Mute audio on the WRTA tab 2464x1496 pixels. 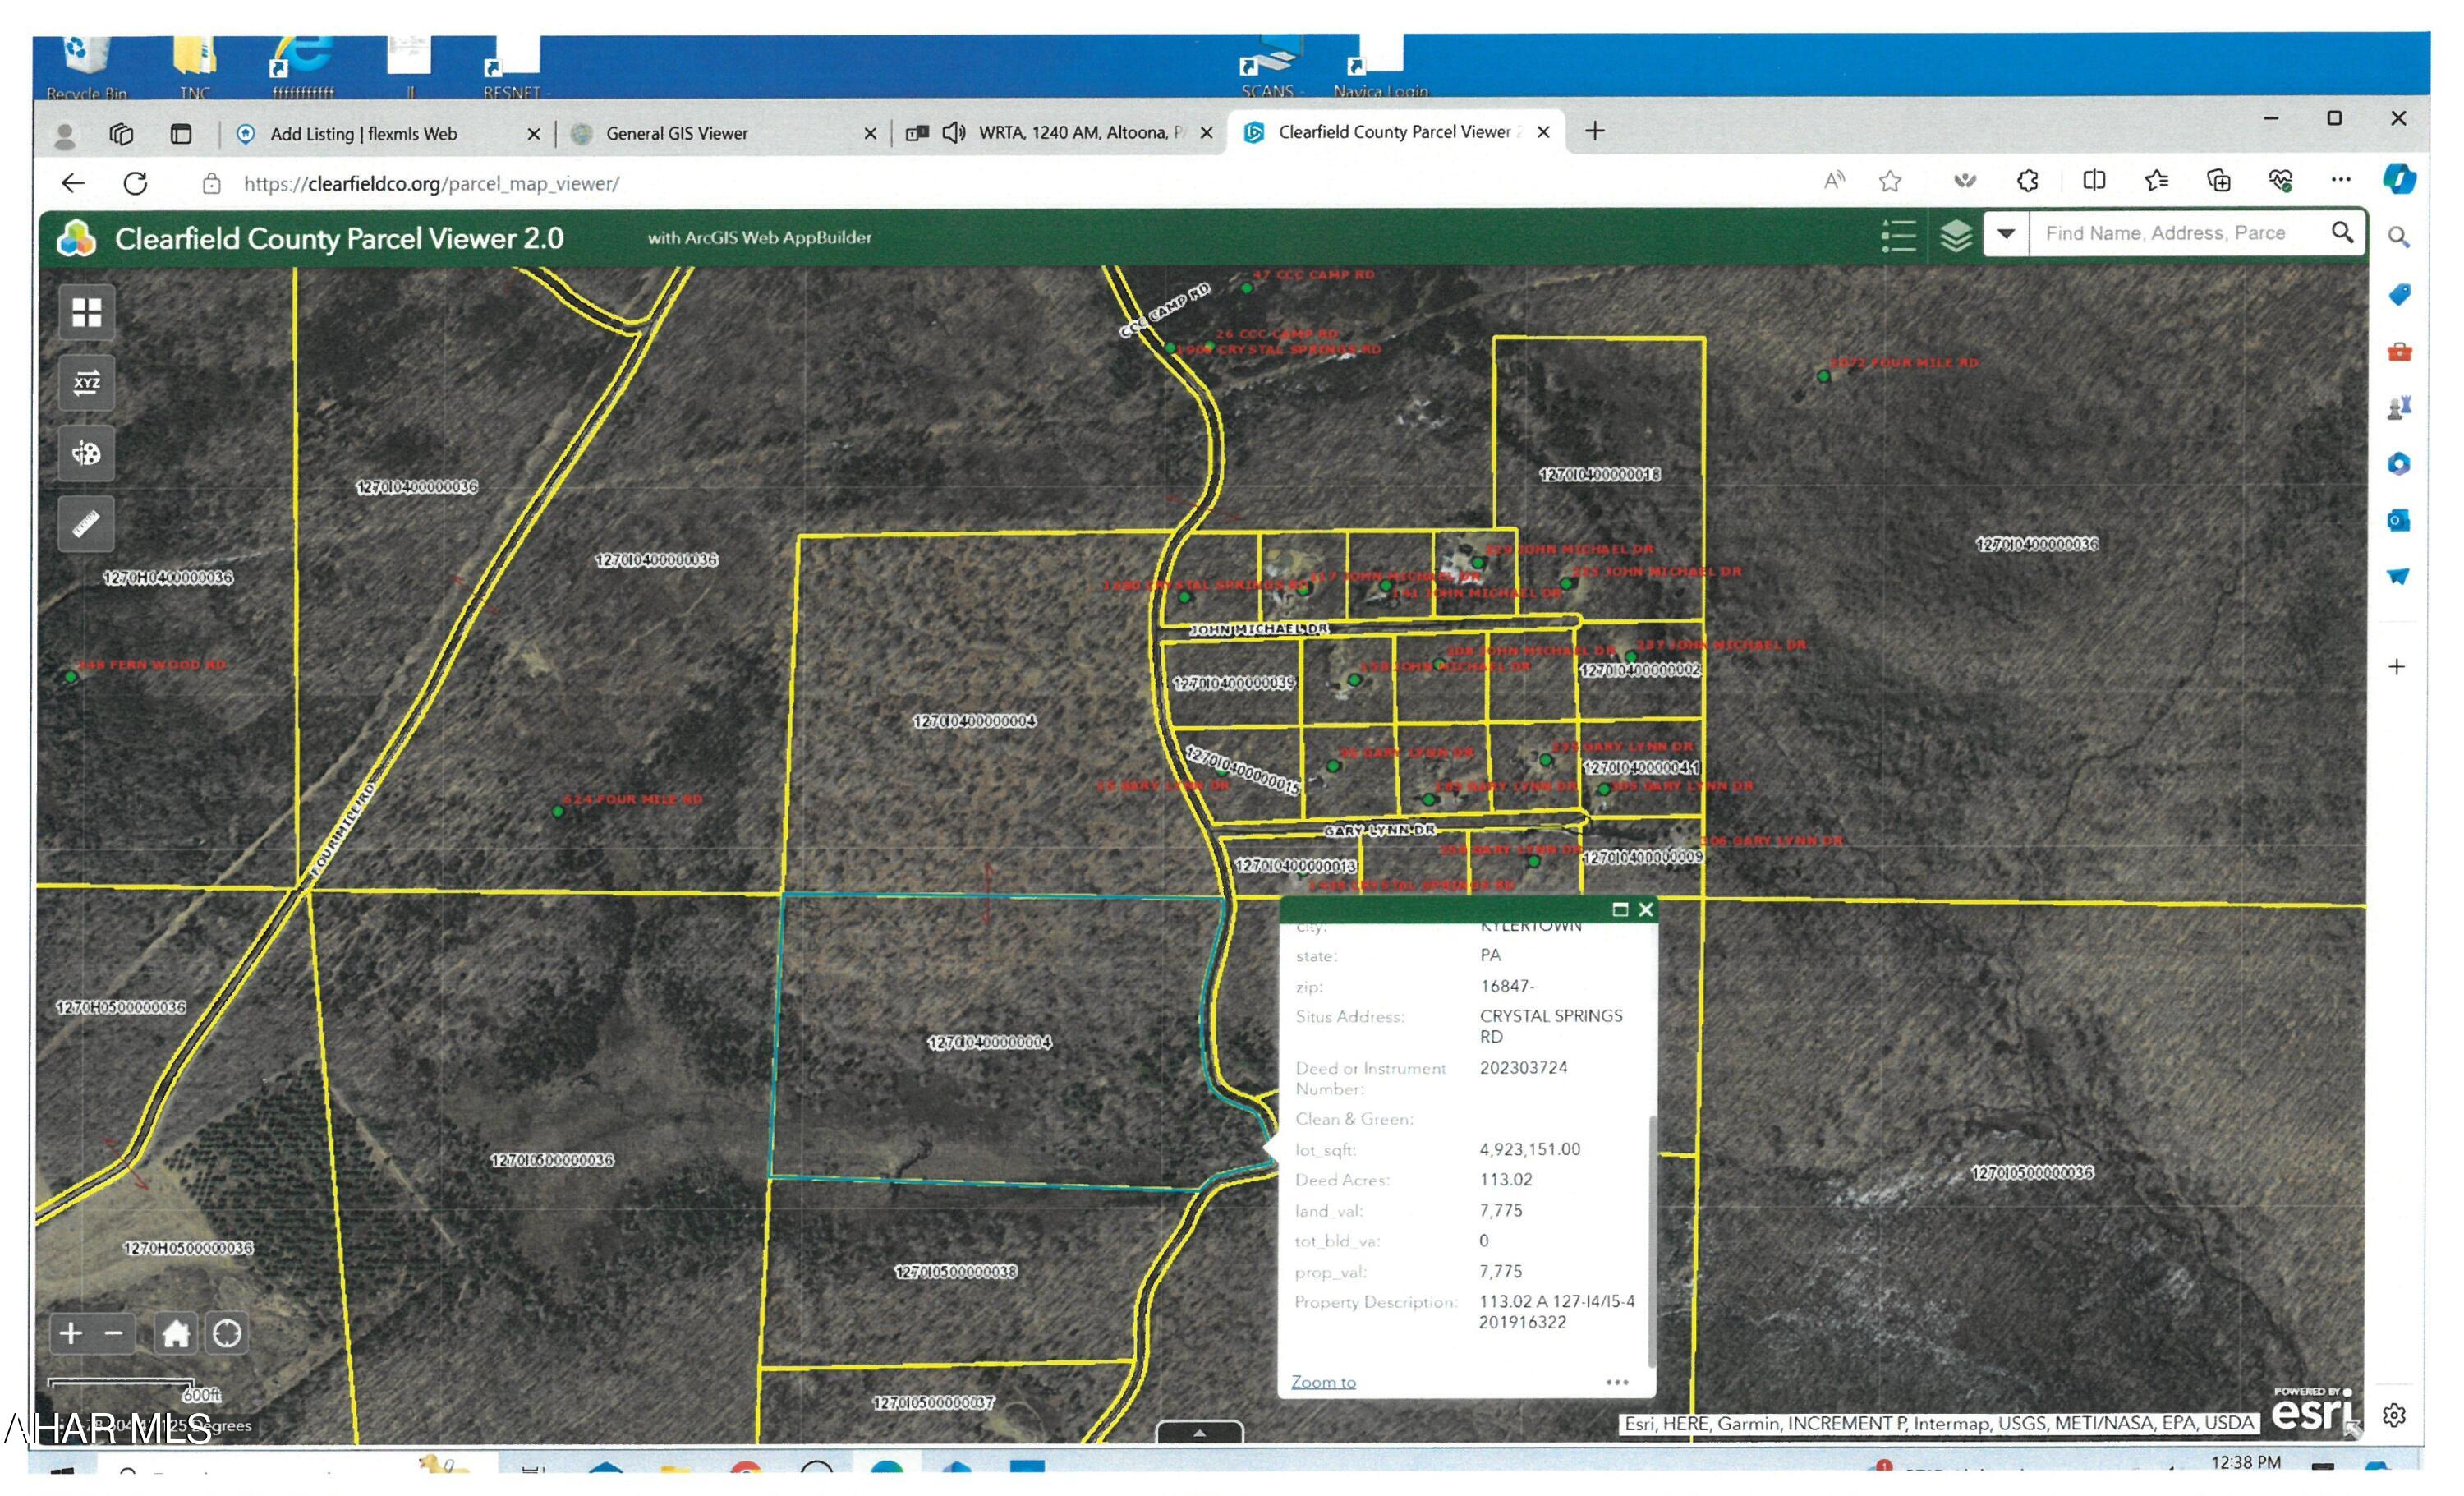(x=953, y=132)
